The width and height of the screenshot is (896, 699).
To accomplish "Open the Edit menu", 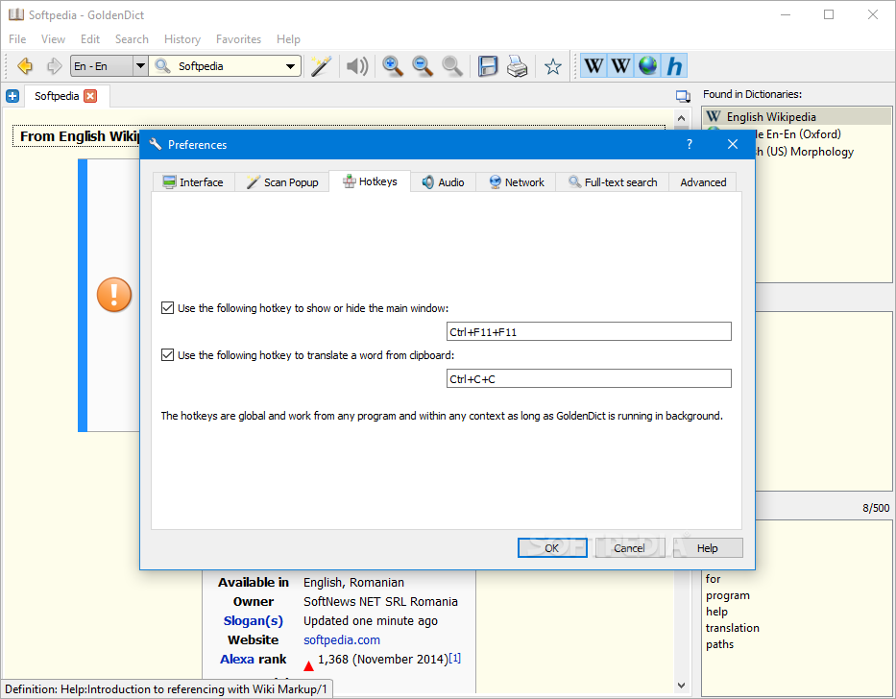I will coord(90,38).
